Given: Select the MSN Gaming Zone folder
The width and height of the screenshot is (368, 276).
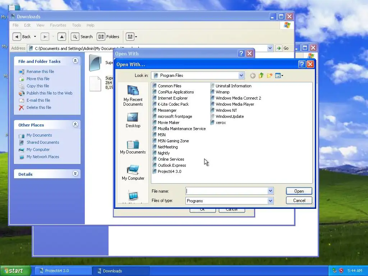Looking at the screenshot, I should 171,141.
